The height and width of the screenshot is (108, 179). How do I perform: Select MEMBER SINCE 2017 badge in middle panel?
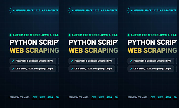pyautogui.click(x=93, y=10)
